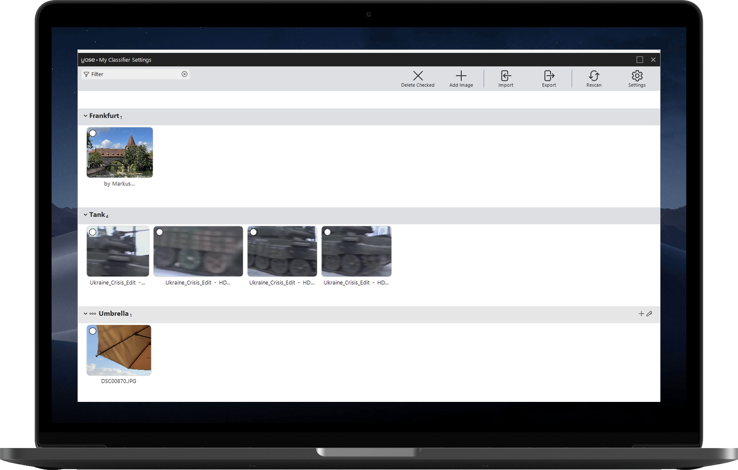Select the first Tank image checkbox

93,232
